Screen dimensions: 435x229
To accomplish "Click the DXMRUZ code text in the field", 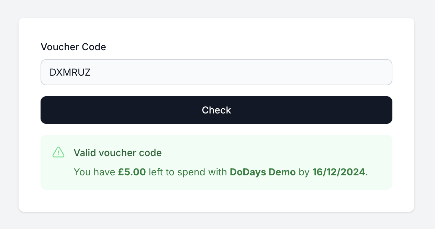I will (x=70, y=73).
